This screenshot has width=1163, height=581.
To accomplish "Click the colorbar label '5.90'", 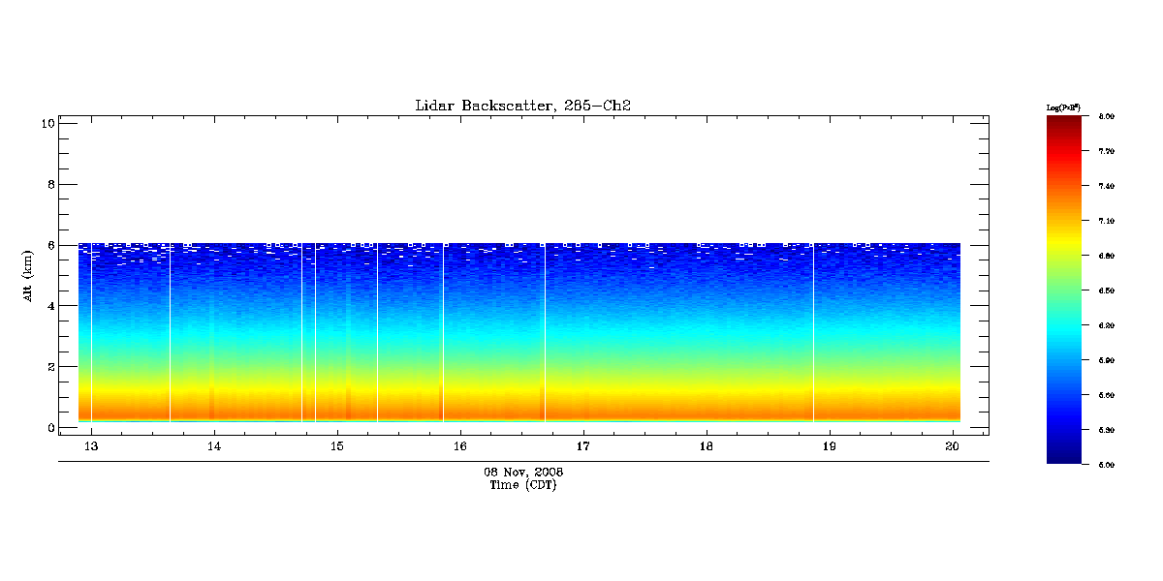I will click(x=1107, y=360).
